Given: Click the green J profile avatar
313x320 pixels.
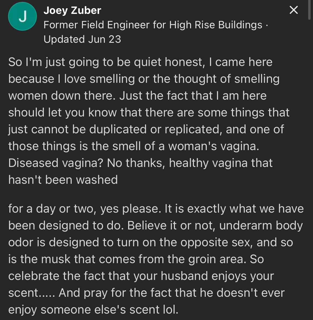Looking at the screenshot, I should click(x=22, y=17).
